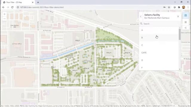The image size is (191, 107).
Task: Zoom in on the map
Action: coord(4,14)
